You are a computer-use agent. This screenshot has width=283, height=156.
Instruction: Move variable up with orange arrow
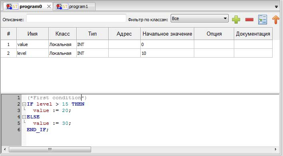[x=275, y=20]
